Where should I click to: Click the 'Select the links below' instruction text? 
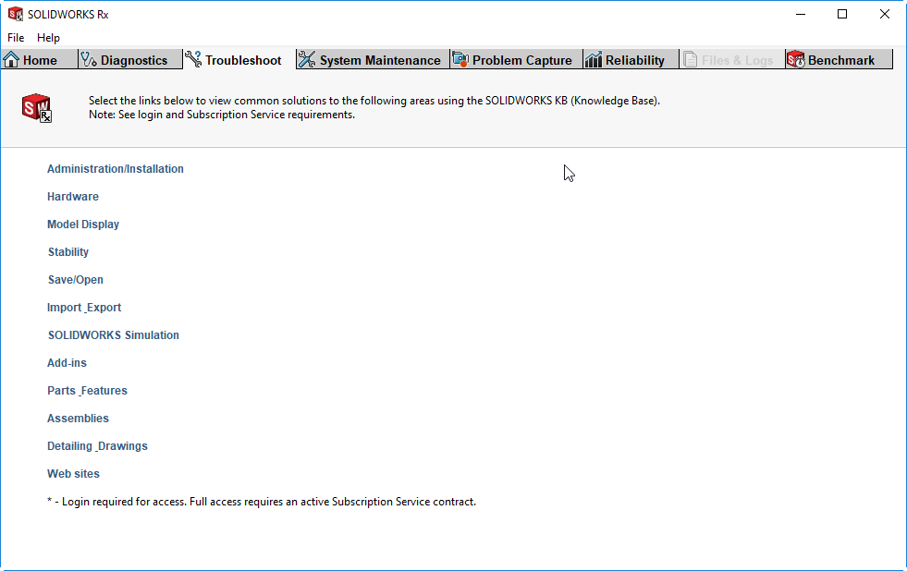[374, 101]
